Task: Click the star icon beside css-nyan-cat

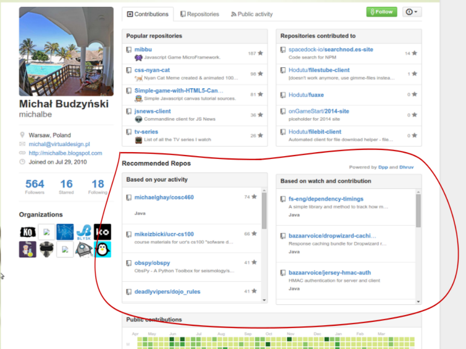Action: point(260,74)
